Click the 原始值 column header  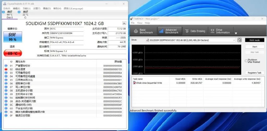pyautogui.click(x=118, y=62)
